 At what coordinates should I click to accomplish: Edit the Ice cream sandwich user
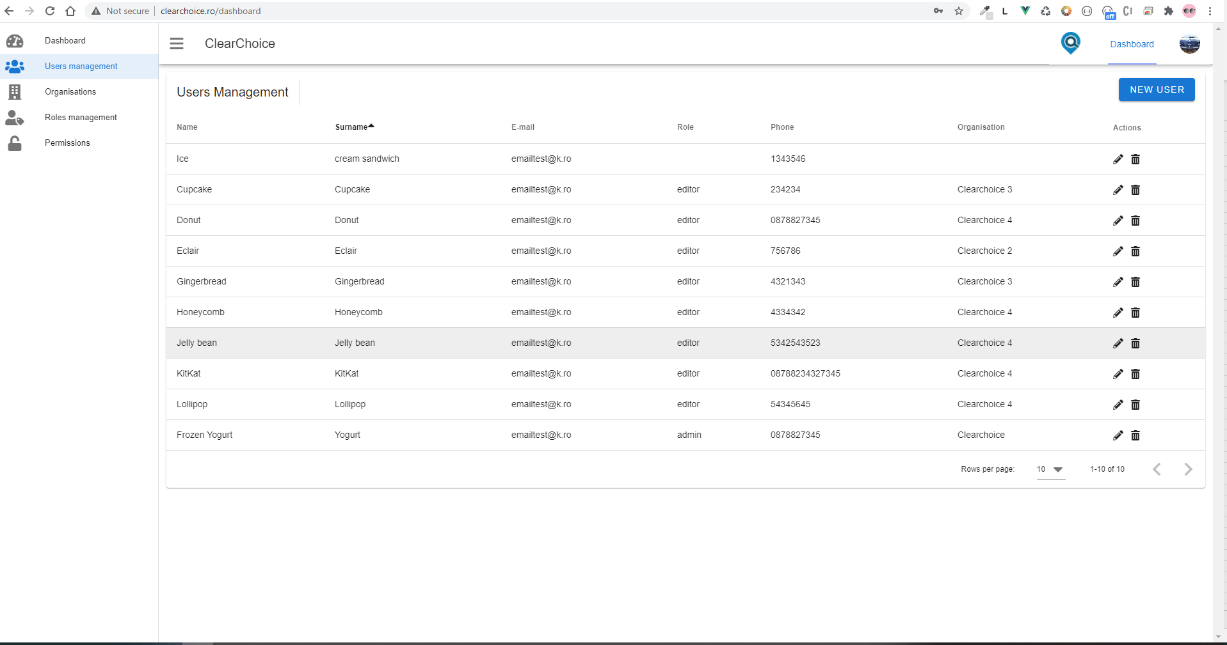tap(1118, 159)
